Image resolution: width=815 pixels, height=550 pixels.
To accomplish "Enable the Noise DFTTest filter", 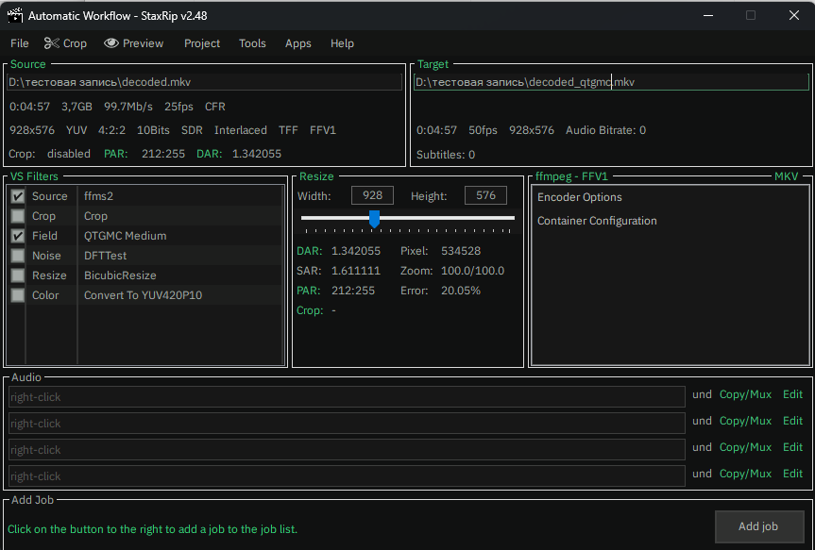I will click(x=16, y=255).
